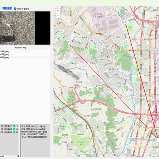
Task: Click the log scrollbar right arrow
Action: pos(17,156)
